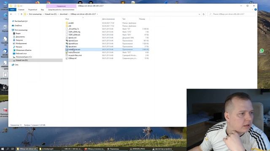270x151 pixels.
Task: Select Instructions.txt file
Action: click(x=74, y=52)
